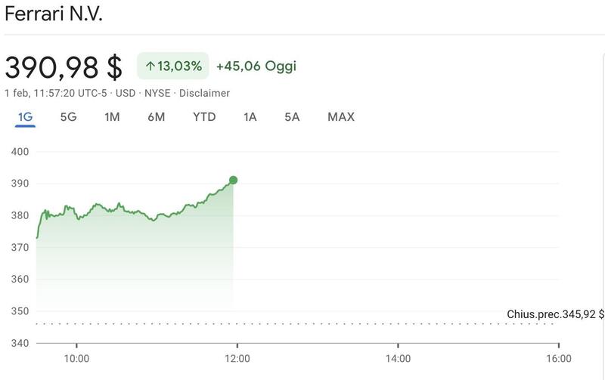This screenshot has height=380, width=605.
Task: Open the Disclaimer link
Action: tap(204, 93)
